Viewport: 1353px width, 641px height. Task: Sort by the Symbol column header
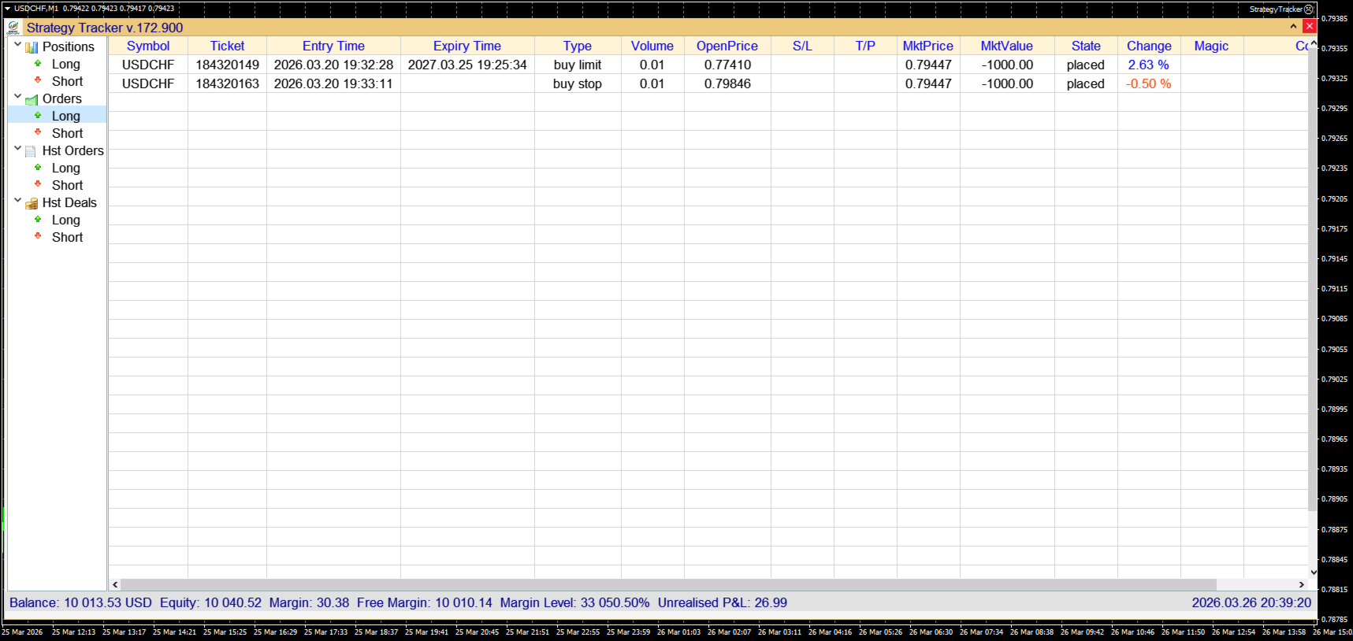click(148, 46)
